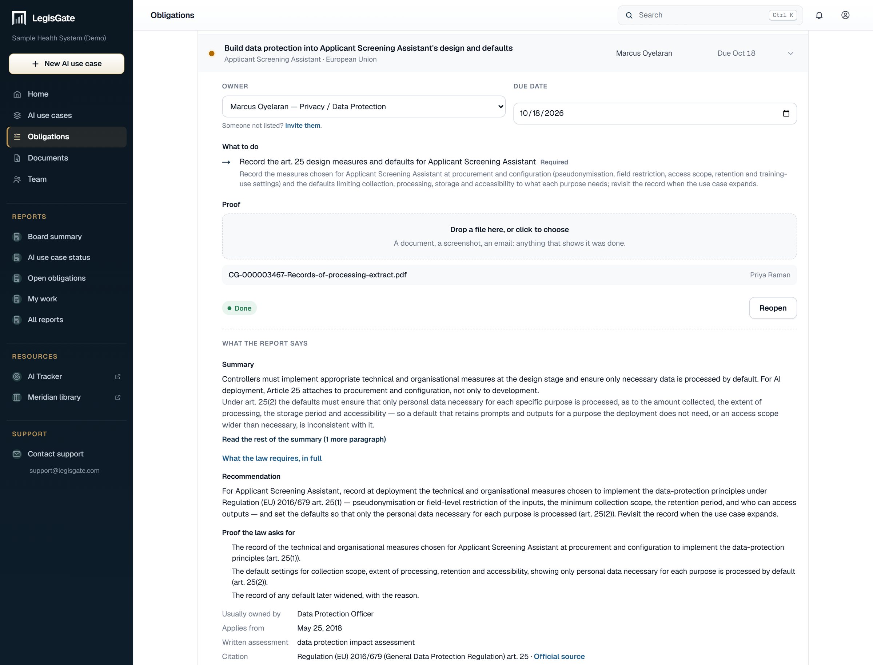Click the Meridian library columns icon
The image size is (873, 665).
point(17,397)
